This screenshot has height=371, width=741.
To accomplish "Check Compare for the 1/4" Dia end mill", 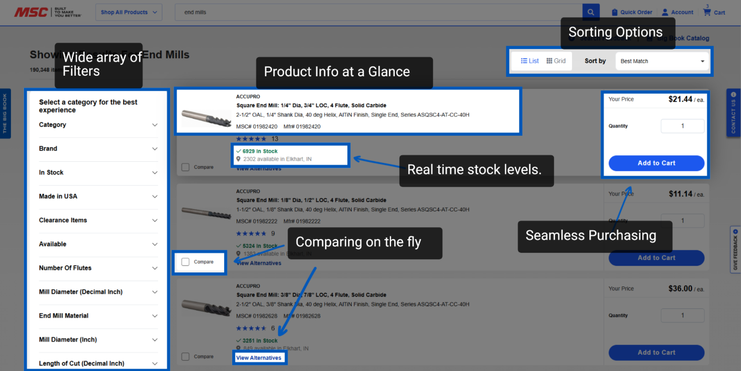I will click(x=185, y=167).
